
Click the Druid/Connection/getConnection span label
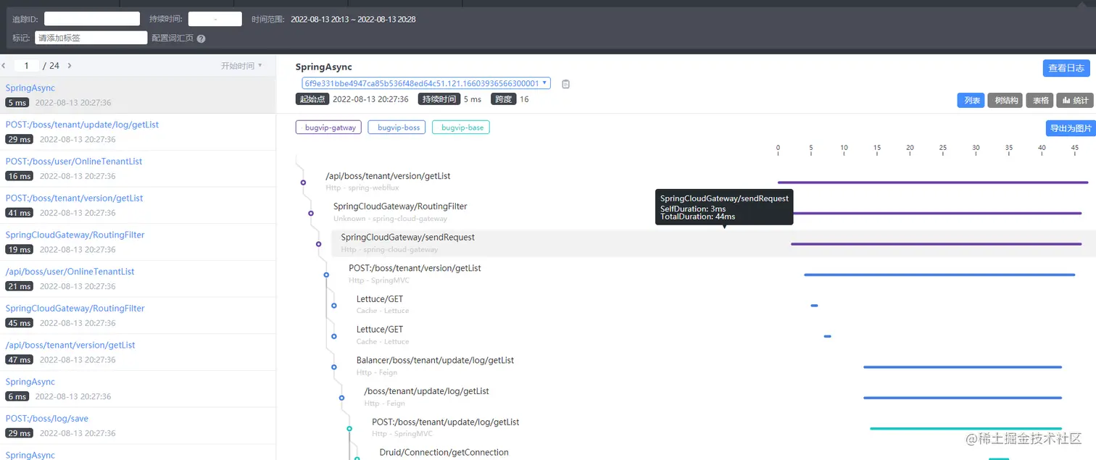444,453
